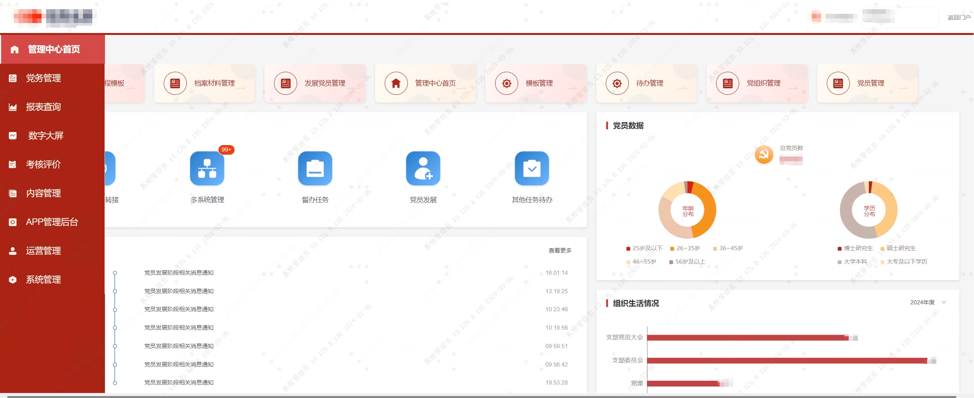
Task: Toggle the 56岁及以上 legend item
Action: [x=687, y=262]
